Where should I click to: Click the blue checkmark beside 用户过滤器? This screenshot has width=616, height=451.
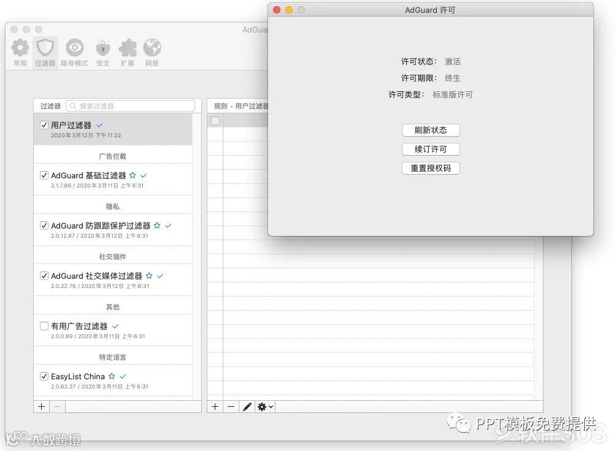[x=99, y=125]
